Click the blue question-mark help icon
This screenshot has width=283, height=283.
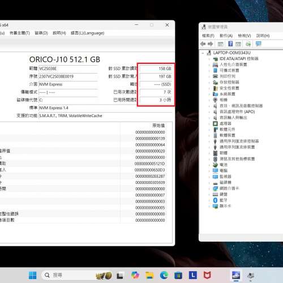pyautogui.click(x=230, y=44)
